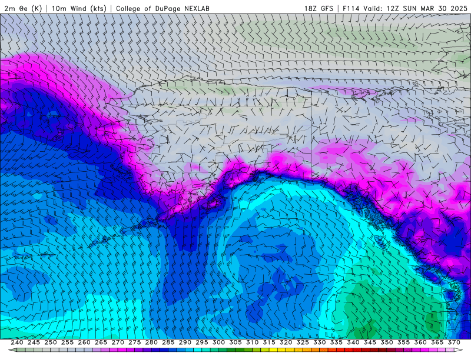This screenshot has height=353, width=471.
Task: Click the 355 value on the color scale
Action: point(404,342)
